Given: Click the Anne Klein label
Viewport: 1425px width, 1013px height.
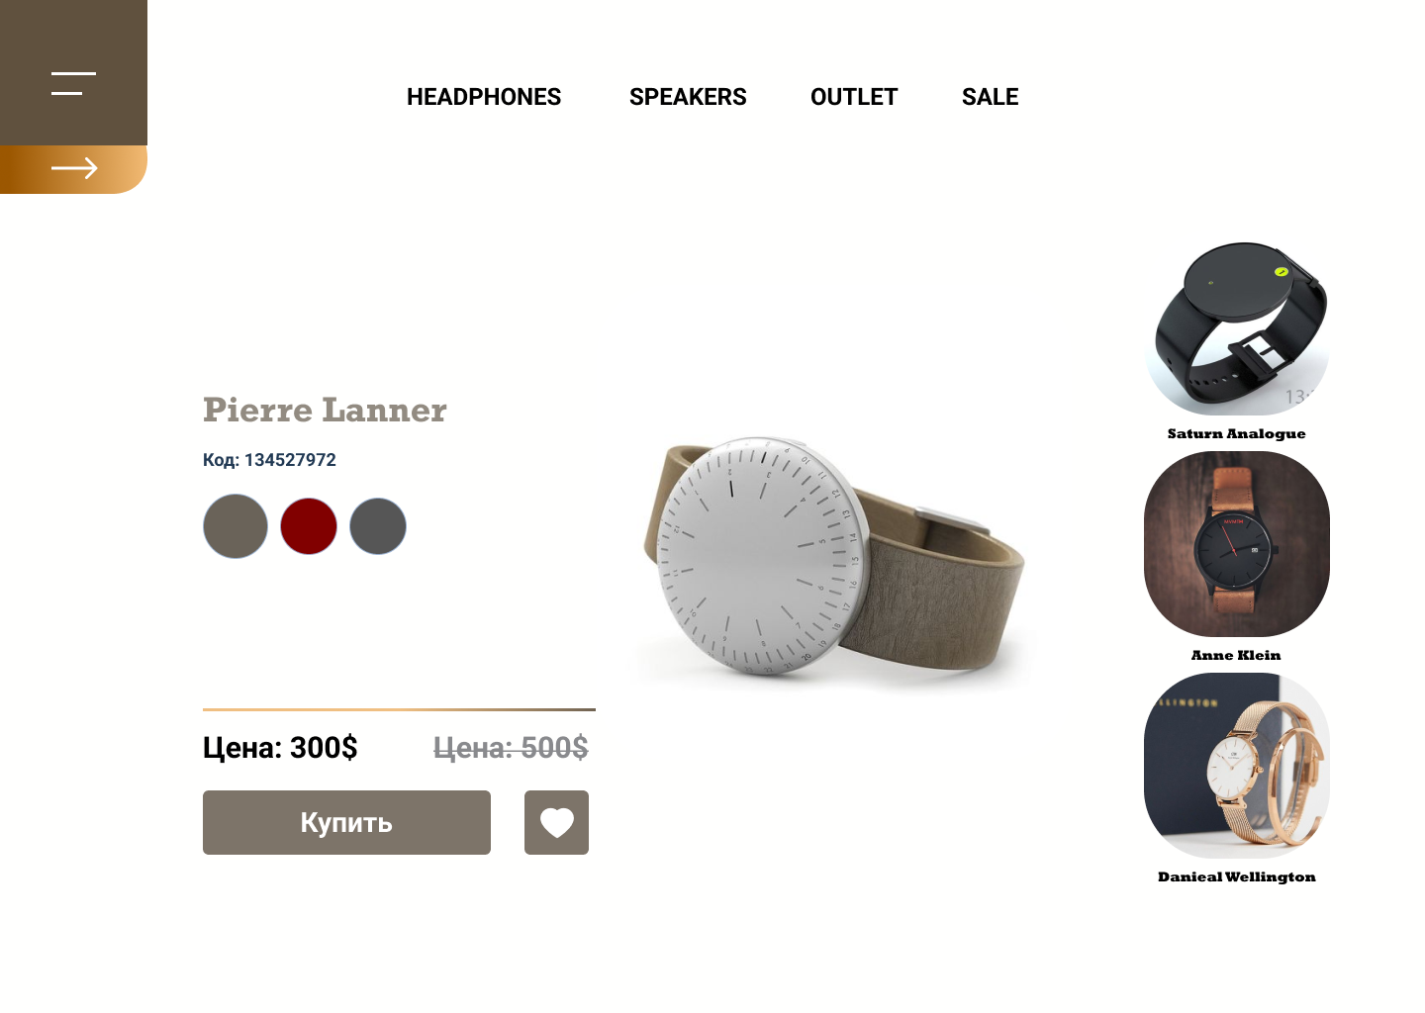Looking at the screenshot, I should (1236, 655).
